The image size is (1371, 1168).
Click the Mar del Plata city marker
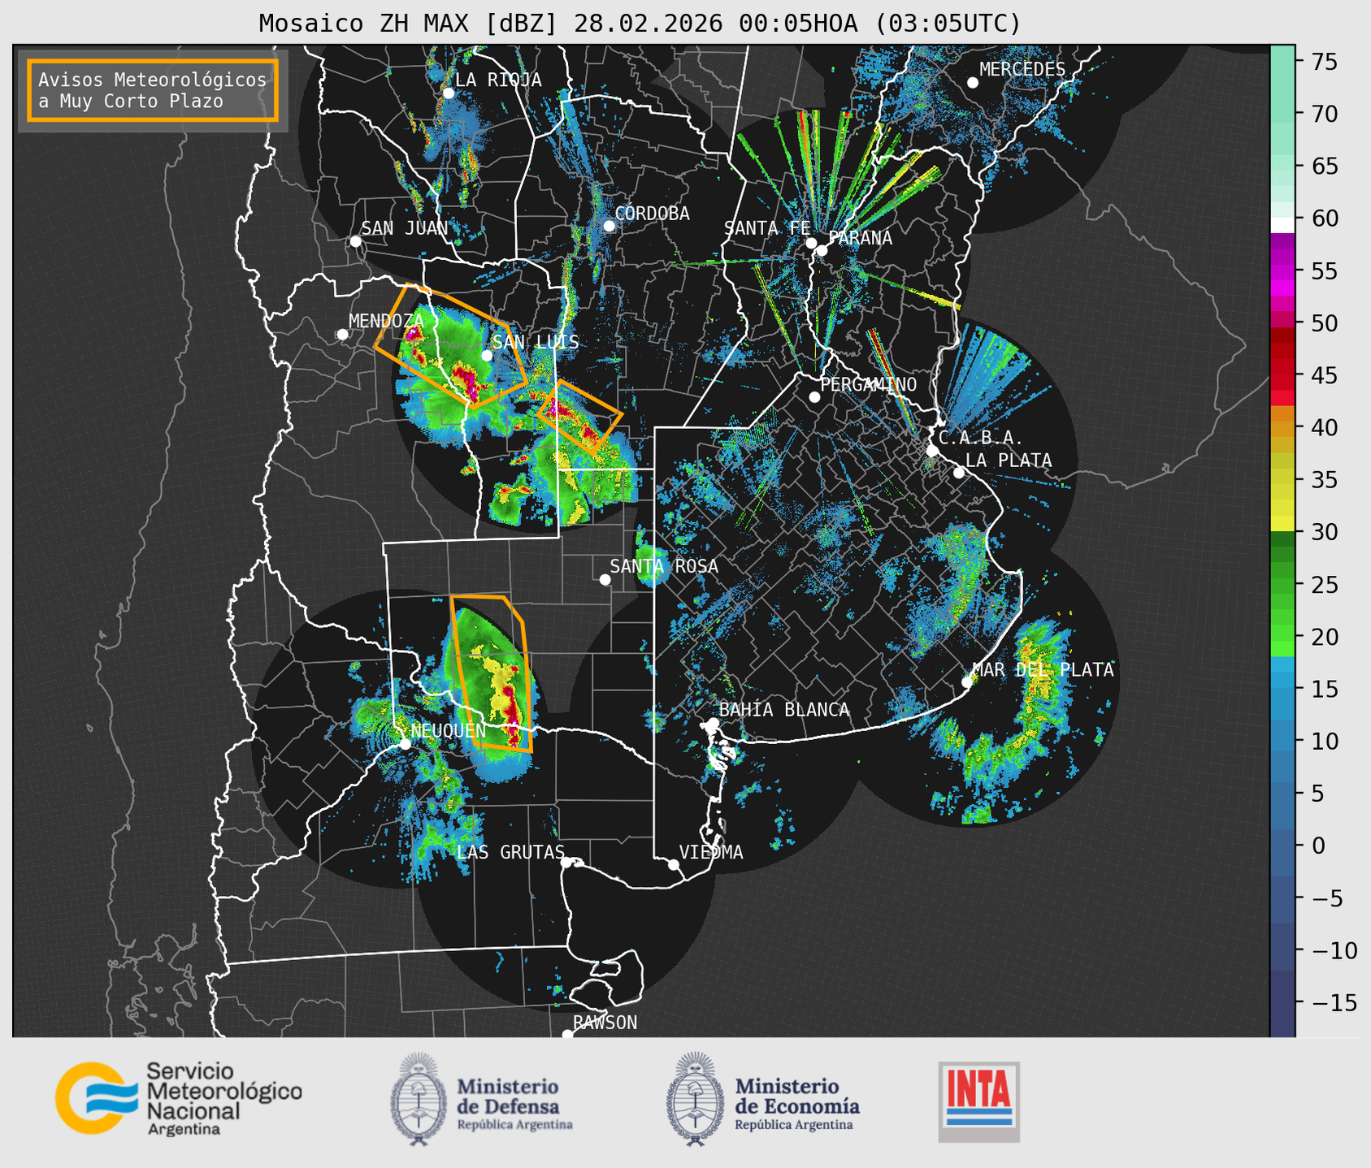[967, 681]
